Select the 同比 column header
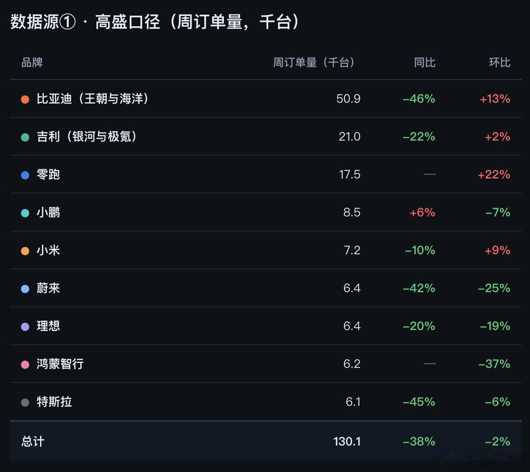The height and width of the screenshot is (472, 530). pos(425,63)
